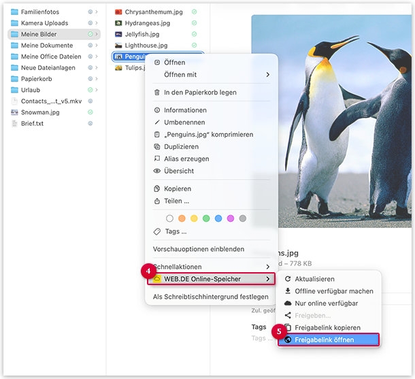The width and height of the screenshot is (415, 379).
Task: Apply the gray color tag
Action: pyautogui.click(x=243, y=218)
